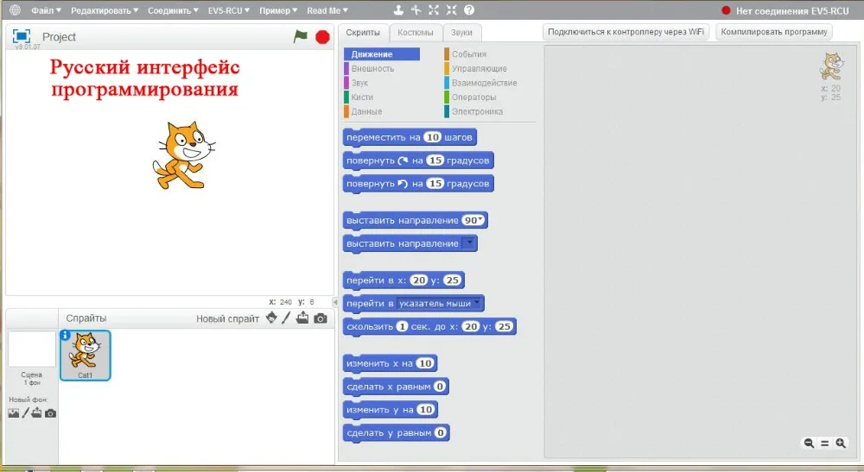
Task: Select the duplicate stamp tool
Action: click(398, 9)
